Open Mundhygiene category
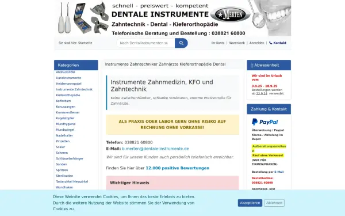This screenshot has width=345, height=216. 66,124
